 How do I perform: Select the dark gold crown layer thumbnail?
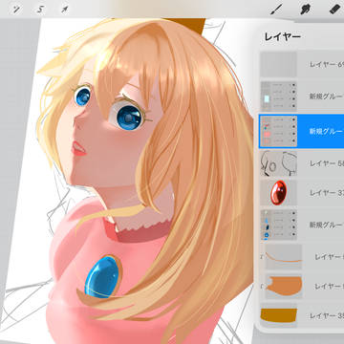coord(279,316)
